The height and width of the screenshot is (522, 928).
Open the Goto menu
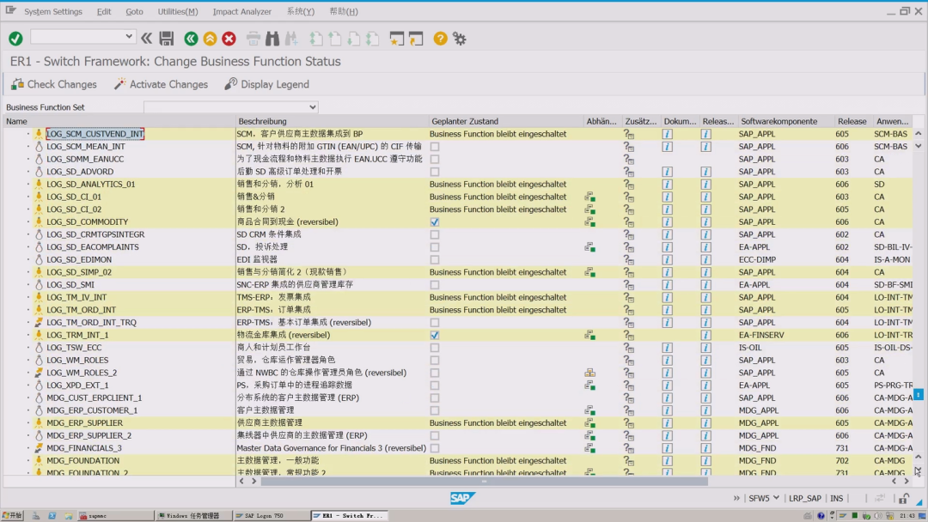134,11
